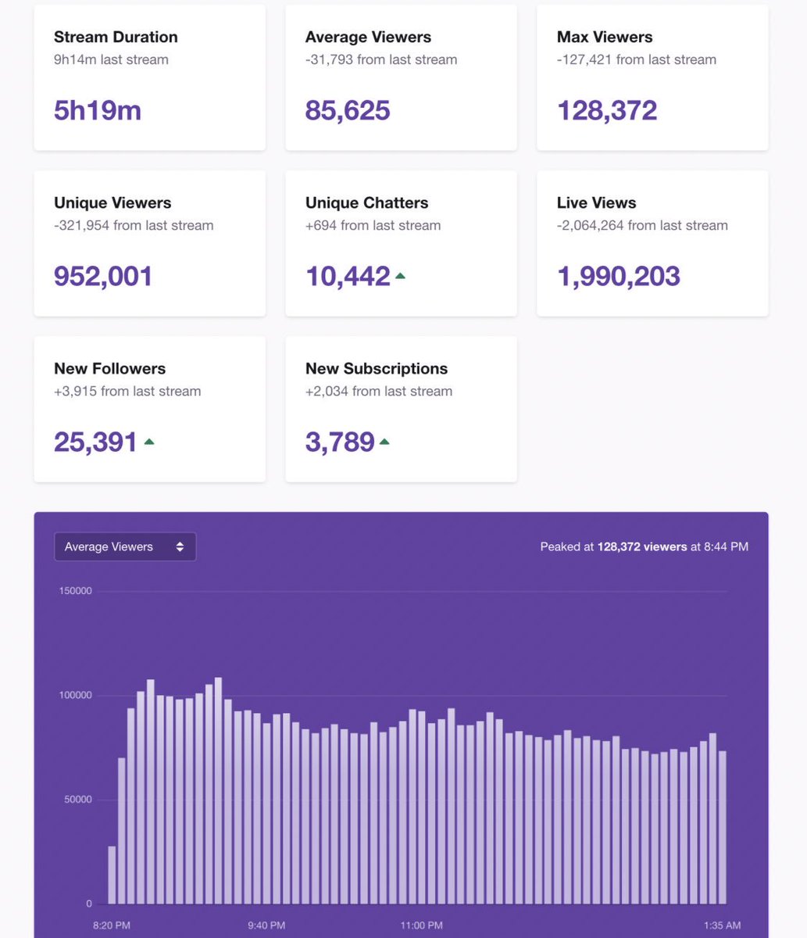Click the 9:40 PM x-axis label

click(266, 925)
